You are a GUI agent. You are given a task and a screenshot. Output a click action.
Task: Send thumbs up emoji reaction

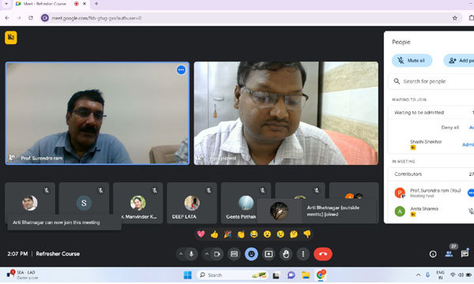(x=214, y=234)
